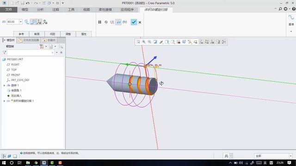296x166 pixels.
Task: Toggle the second sketch orientation icon in dashboard
Action: click(x=45, y=22)
